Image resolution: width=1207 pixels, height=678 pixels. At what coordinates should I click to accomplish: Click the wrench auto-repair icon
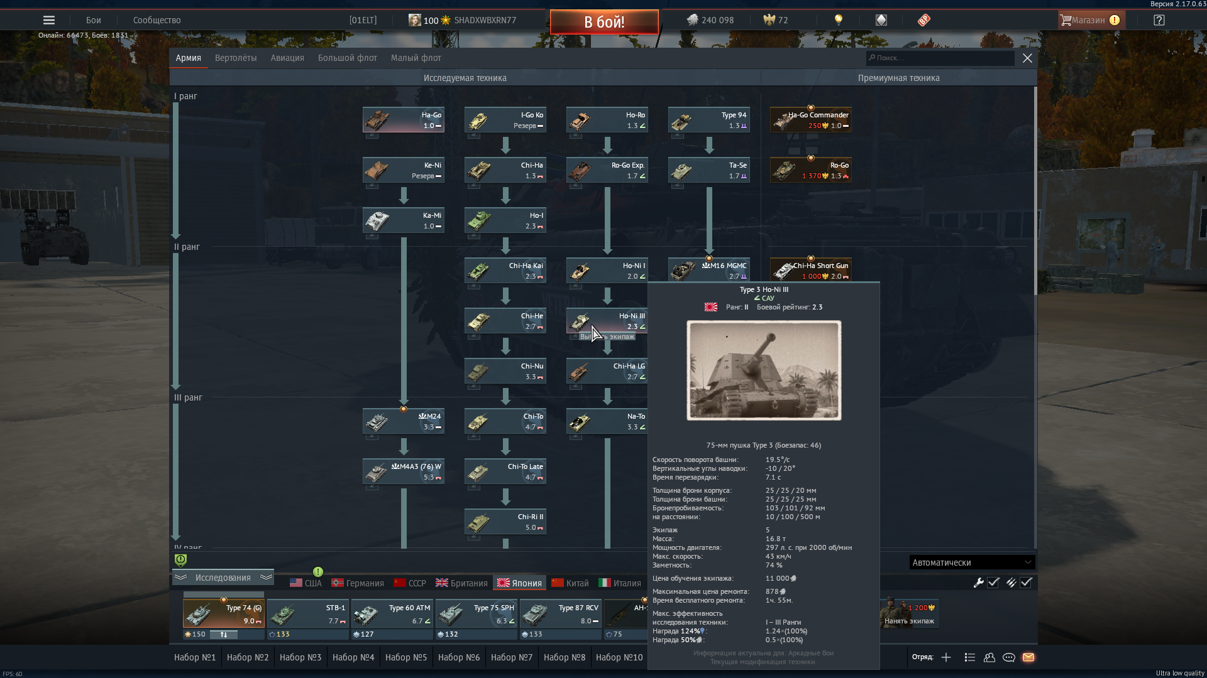coord(978,583)
